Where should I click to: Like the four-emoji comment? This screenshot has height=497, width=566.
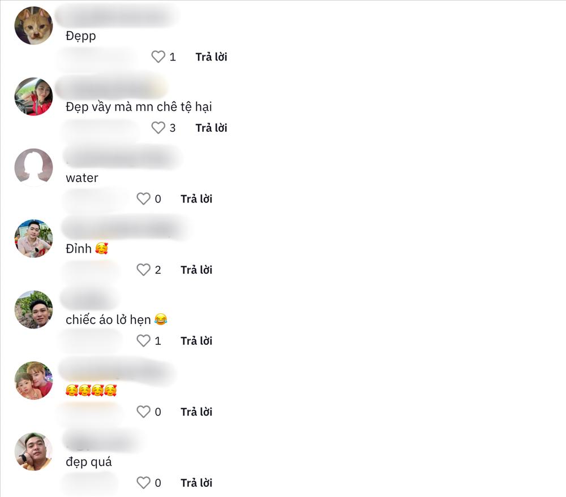(x=143, y=412)
